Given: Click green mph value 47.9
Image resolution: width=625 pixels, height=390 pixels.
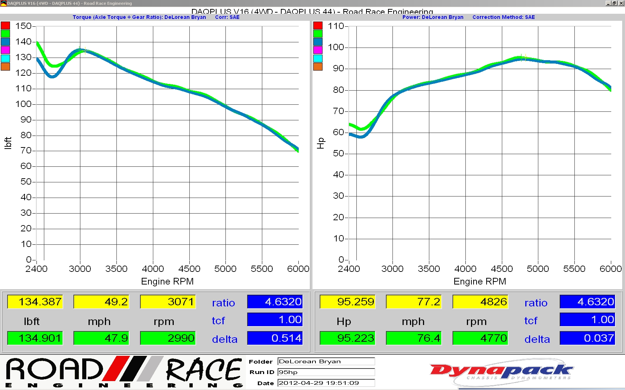Looking at the screenshot, I should click(x=101, y=338).
